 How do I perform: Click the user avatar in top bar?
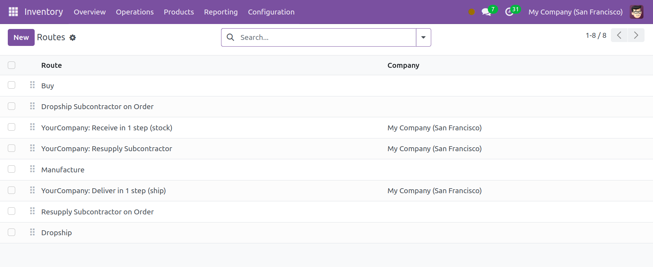point(636,12)
